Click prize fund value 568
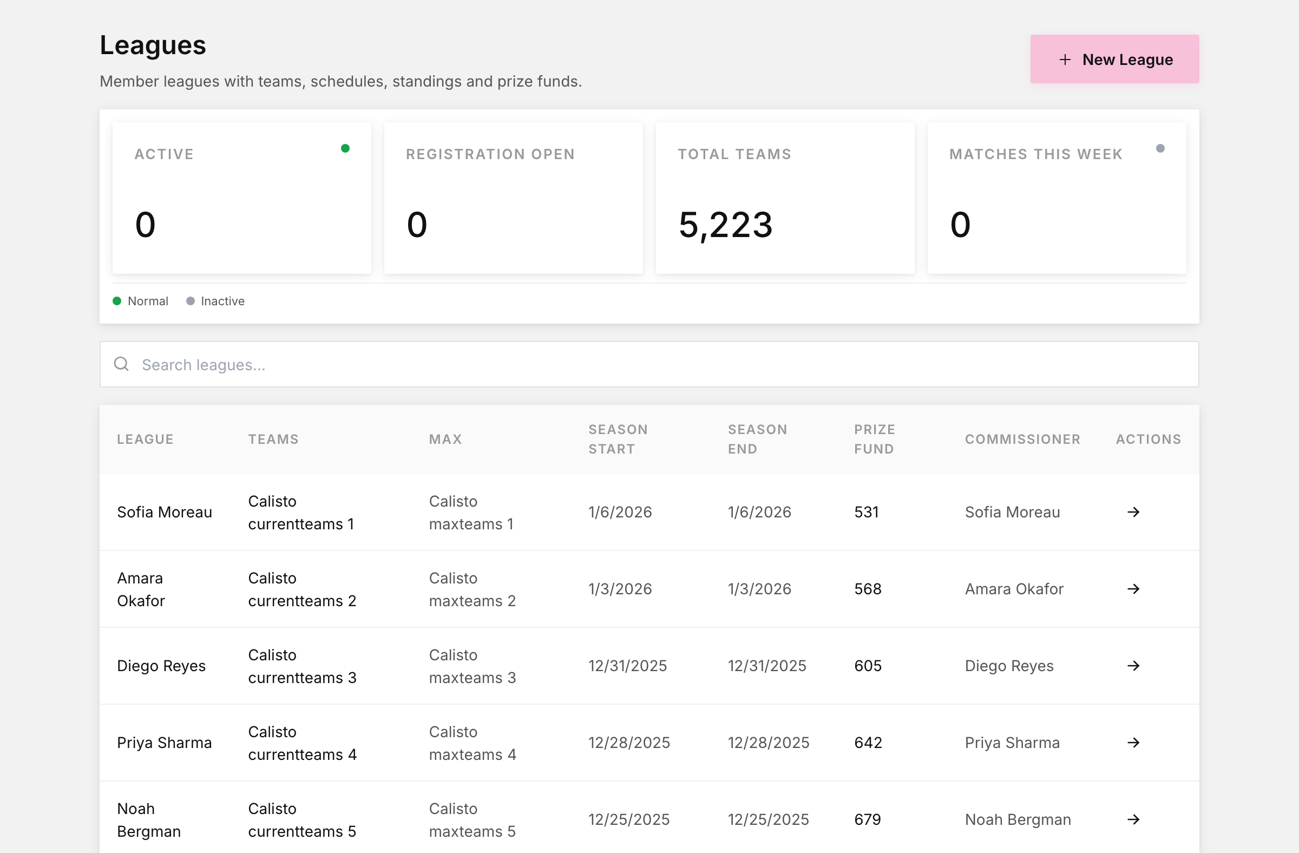The width and height of the screenshot is (1299, 853). (868, 589)
